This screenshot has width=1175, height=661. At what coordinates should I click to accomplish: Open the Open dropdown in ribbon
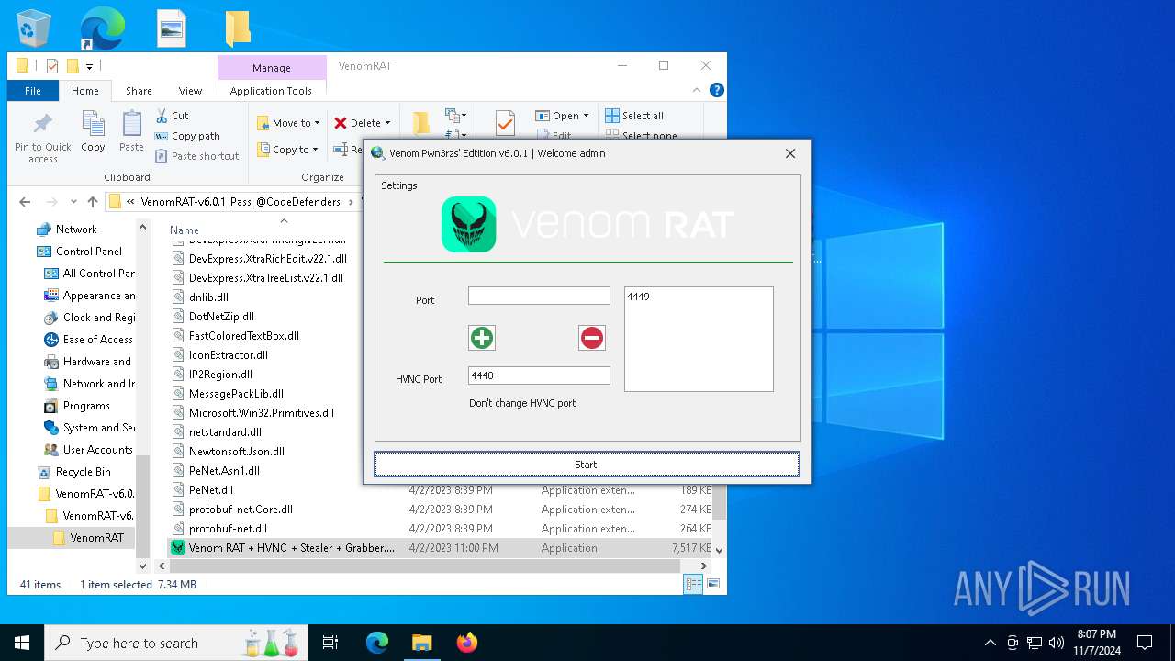562,116
